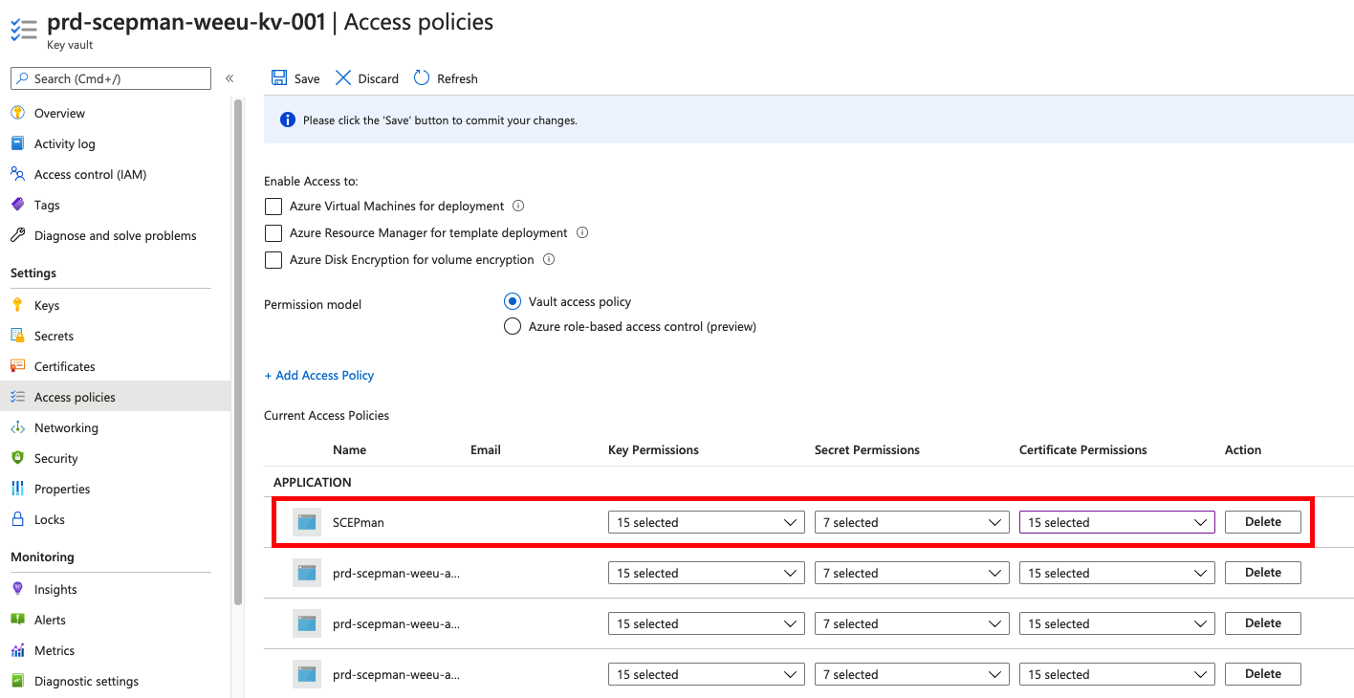The image size is (1354, 698).
Task: Collapse the sidebar with the double chevron
Action: coord(229,78)
